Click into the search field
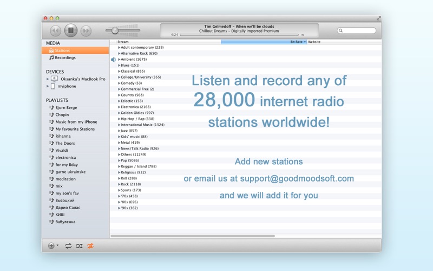This screenshot has width=433, height=271. coord(358,31)
